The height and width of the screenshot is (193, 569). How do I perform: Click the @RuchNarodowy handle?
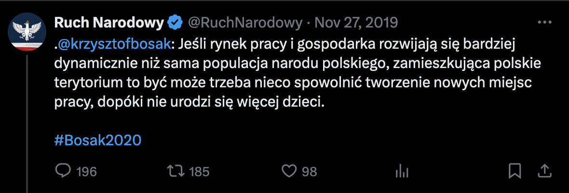(244, 22)
